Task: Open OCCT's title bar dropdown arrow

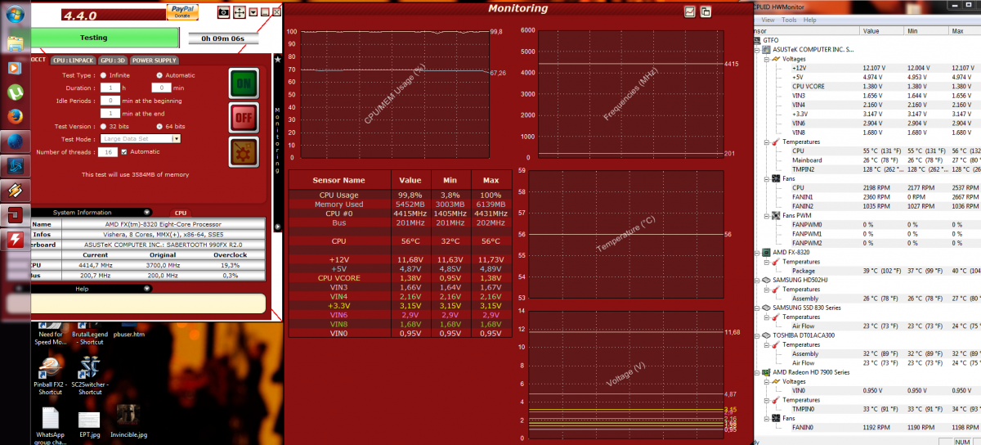Action: [253, 11]
